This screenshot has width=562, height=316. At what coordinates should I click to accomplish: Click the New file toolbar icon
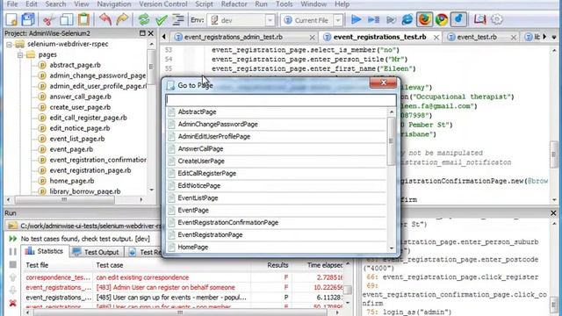(11, 19)
